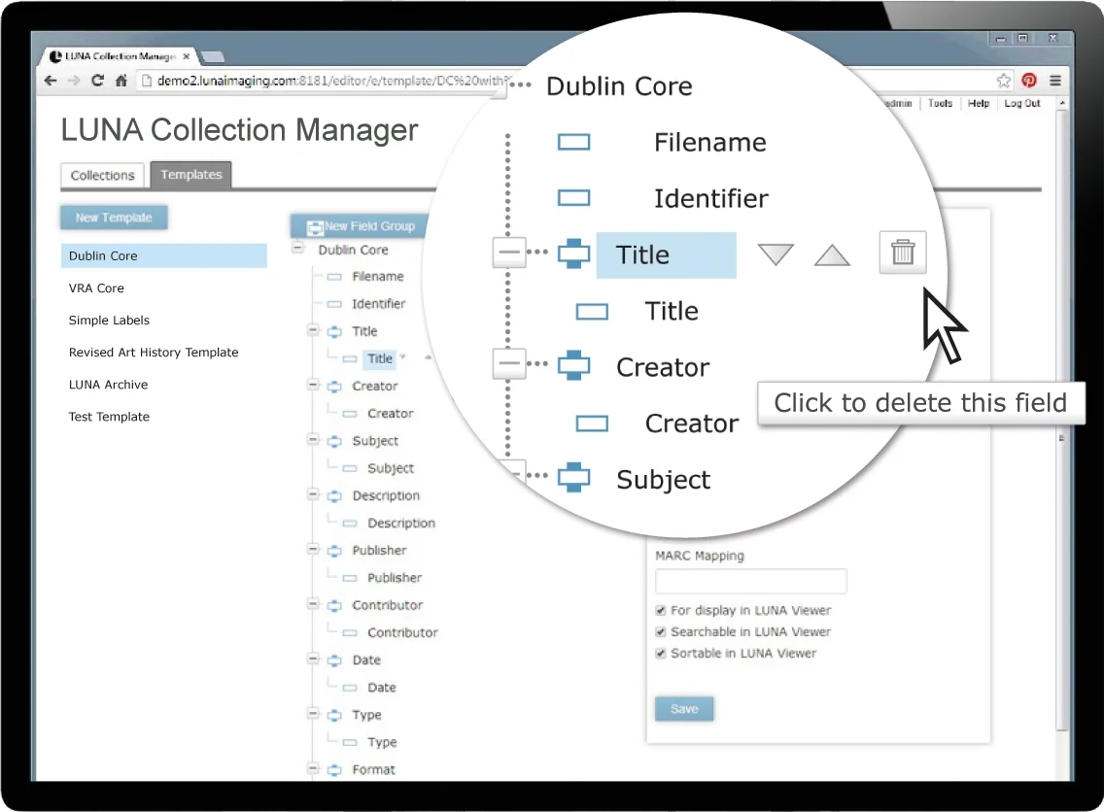
Task: Select the Revised Art History Template
Action: click(x=154, y=353)
